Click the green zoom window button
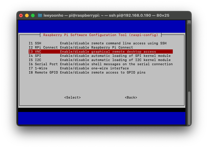The image size is (208, 148). (33, 15)
